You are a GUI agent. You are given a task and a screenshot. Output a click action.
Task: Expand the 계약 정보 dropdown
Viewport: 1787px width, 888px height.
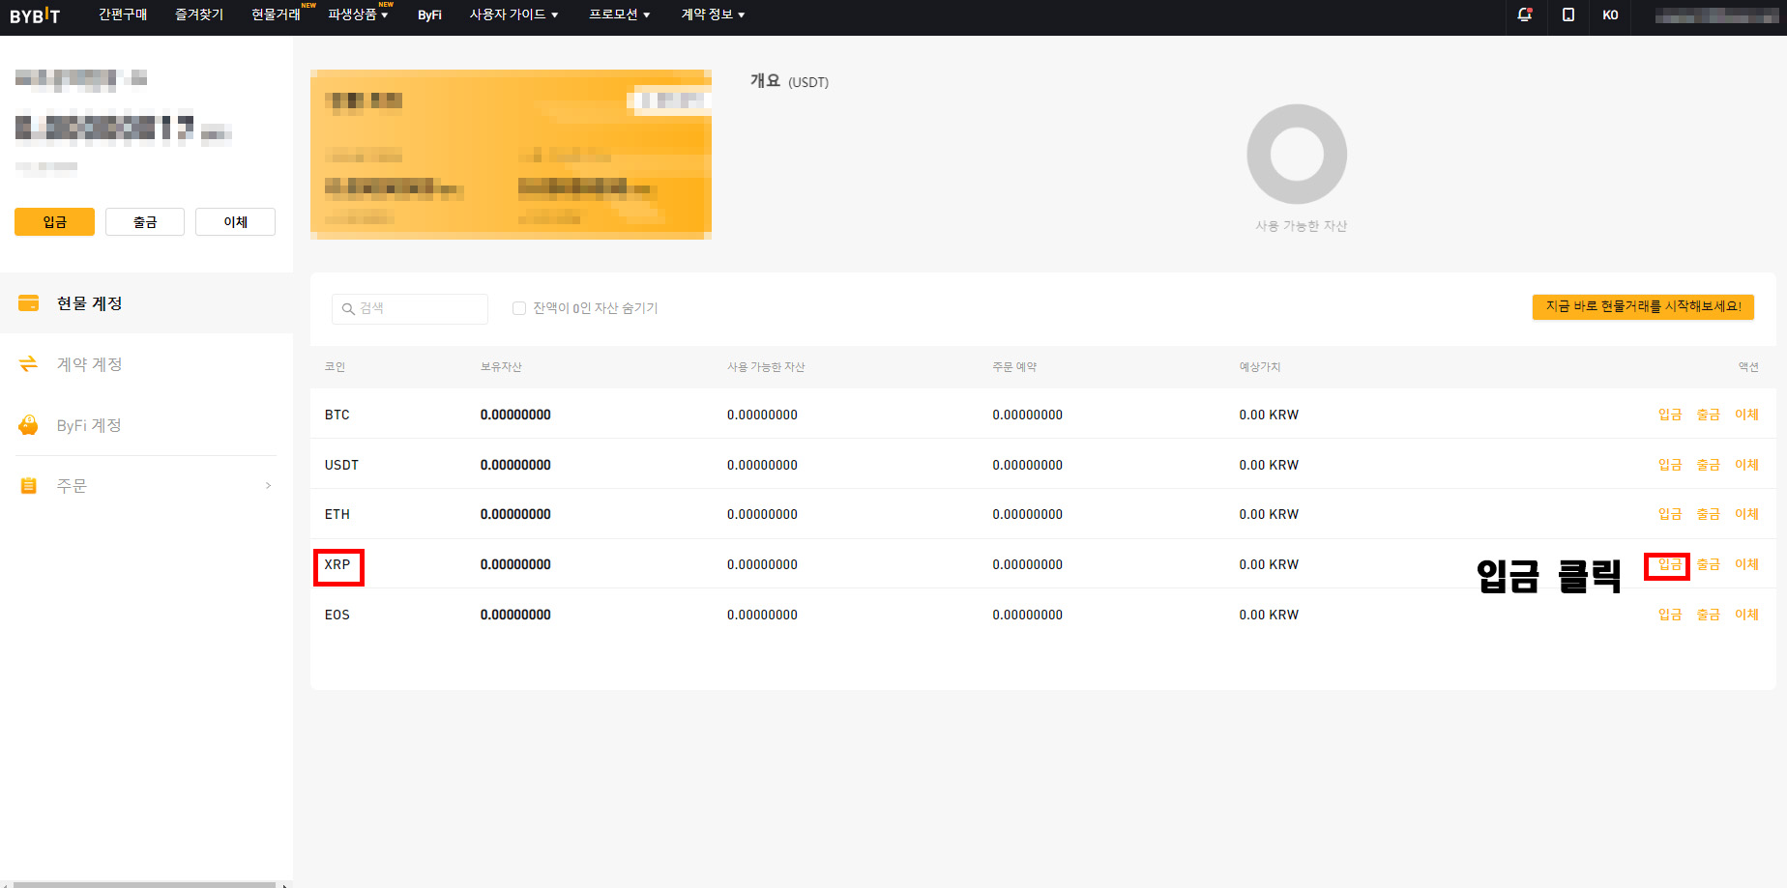pos(713,14)
